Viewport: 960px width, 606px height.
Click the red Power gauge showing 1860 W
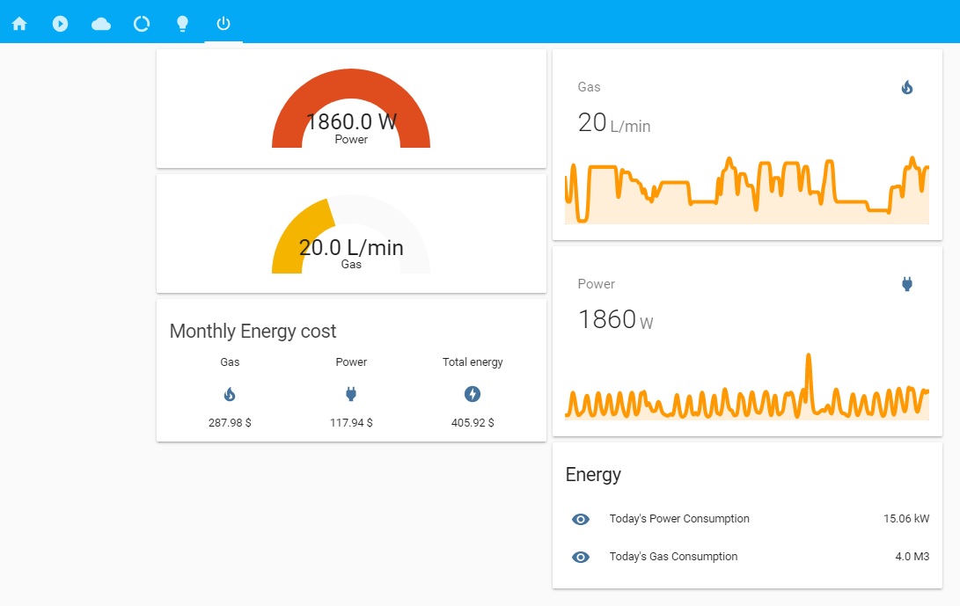tap(351, 114)
